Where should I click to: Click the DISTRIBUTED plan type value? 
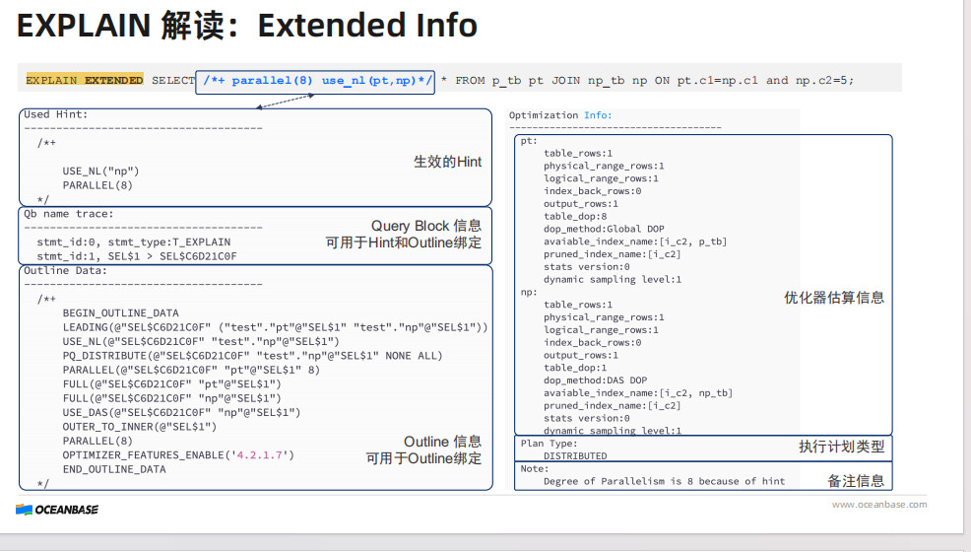tap(575, 456)
